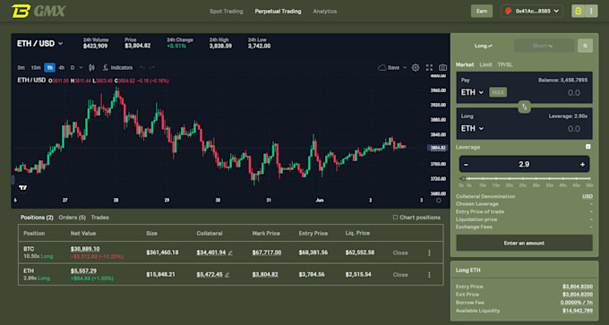The width and height of the screenshot is (609, 325).
Task: Go to Perpetual Trading
Action: 279,12
